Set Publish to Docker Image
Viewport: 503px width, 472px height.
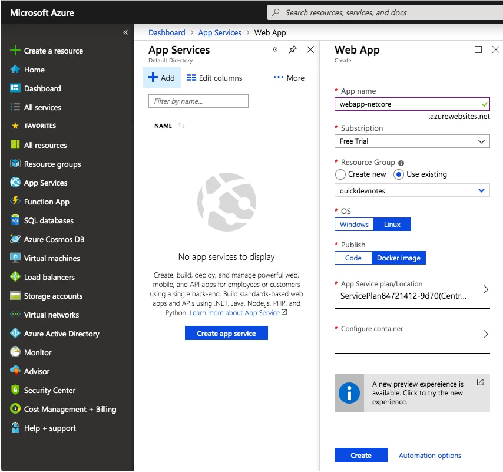(x=399, y=258)
